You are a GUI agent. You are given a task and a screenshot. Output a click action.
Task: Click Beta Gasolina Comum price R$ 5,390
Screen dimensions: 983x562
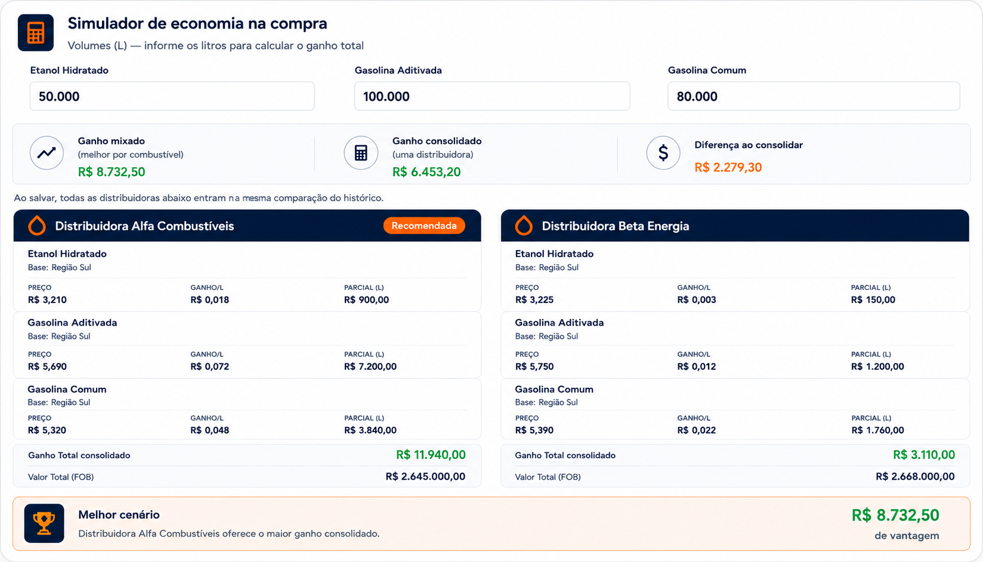[x=534, y=430]
